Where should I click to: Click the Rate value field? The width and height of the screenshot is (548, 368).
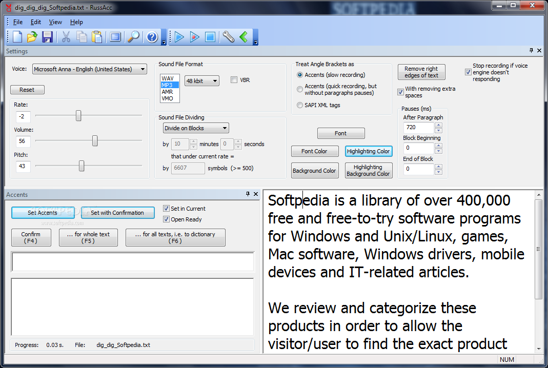(23, 116)
